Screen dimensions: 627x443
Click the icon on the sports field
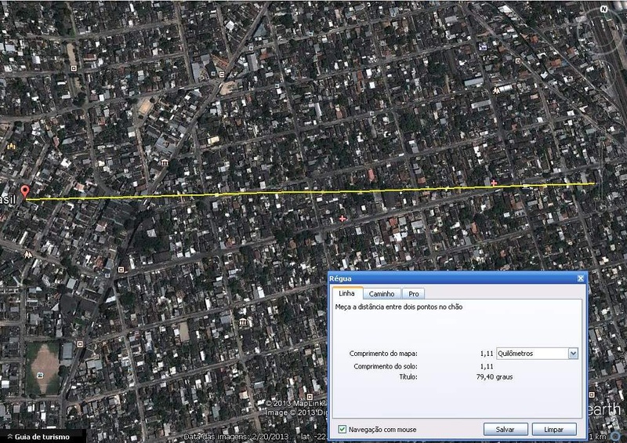(x=40, y=375)
